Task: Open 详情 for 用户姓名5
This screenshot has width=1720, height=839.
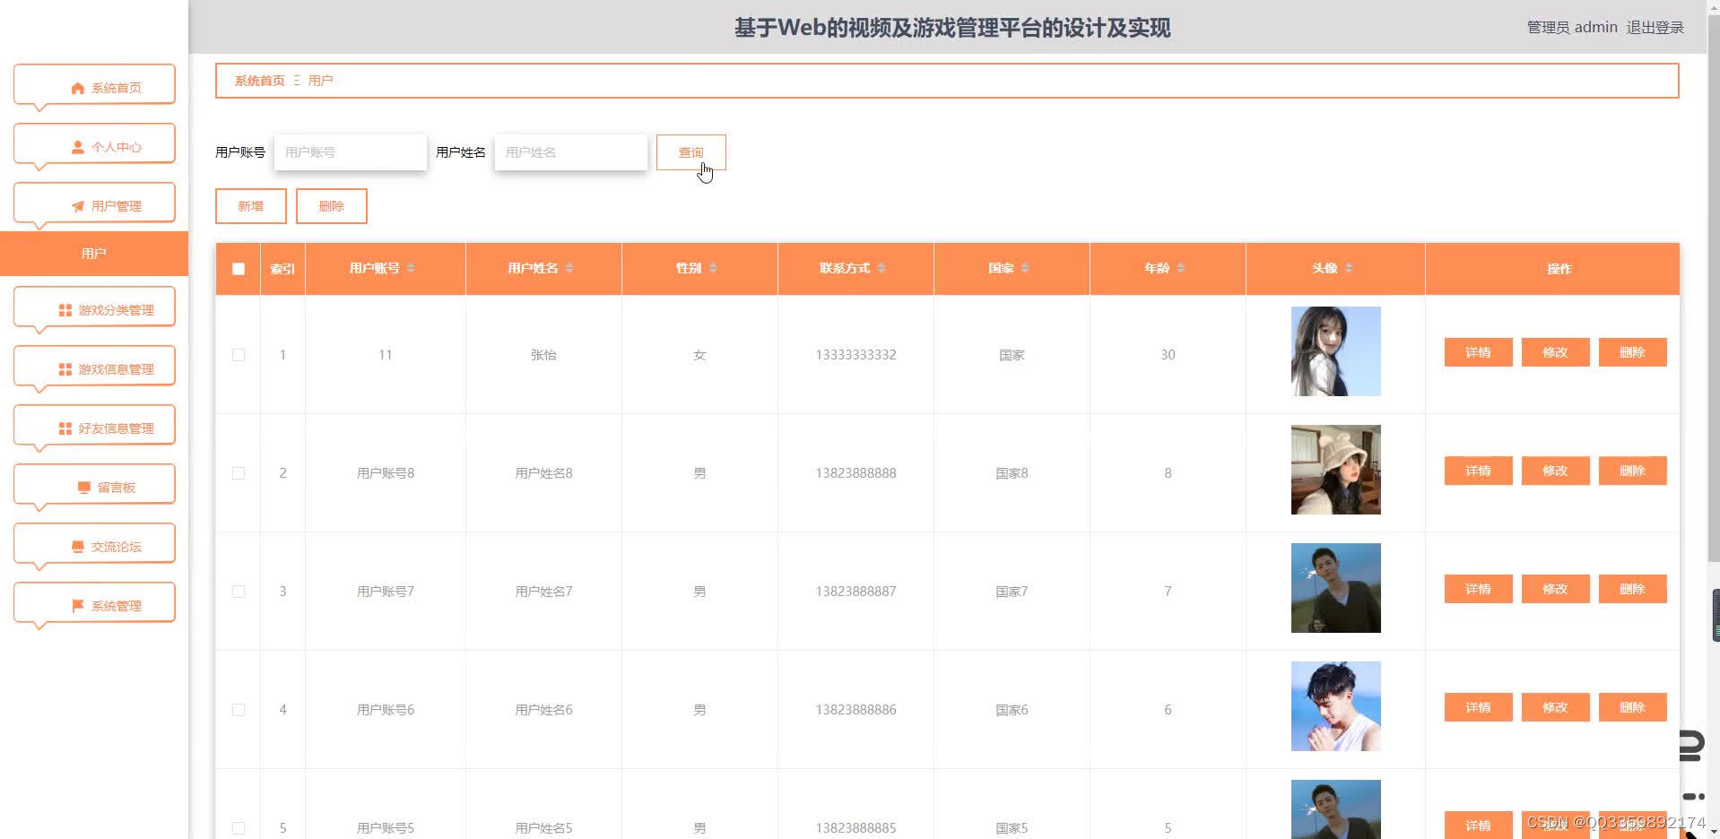Action: click(1479, 826)
